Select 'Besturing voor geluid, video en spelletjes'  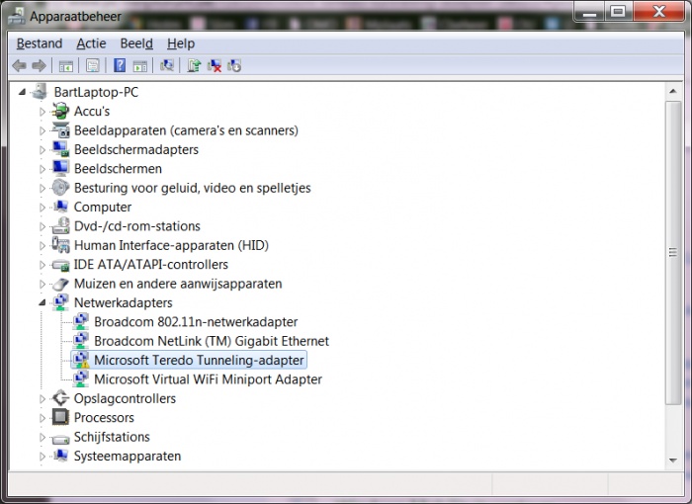(192, 188)
